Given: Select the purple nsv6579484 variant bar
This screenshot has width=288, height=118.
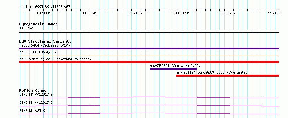Looking at the screenshot, I should [149, 48].
